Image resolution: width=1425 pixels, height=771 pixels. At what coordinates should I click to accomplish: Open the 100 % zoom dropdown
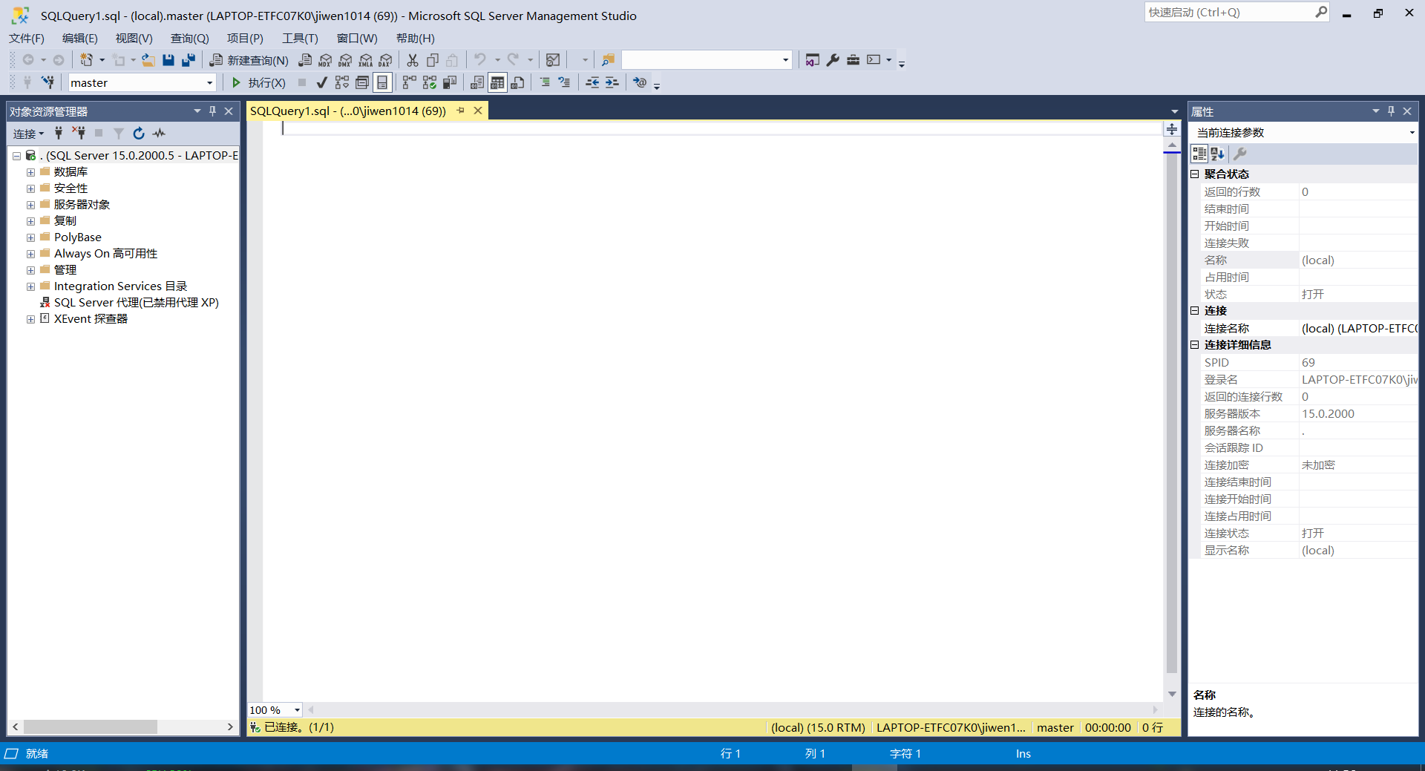(297, 710)
